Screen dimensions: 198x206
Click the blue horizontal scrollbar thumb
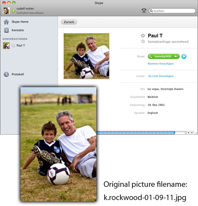point(136,133)
